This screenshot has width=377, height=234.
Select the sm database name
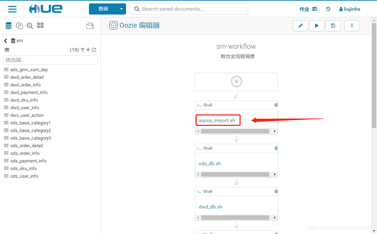[x=19, y=41]
